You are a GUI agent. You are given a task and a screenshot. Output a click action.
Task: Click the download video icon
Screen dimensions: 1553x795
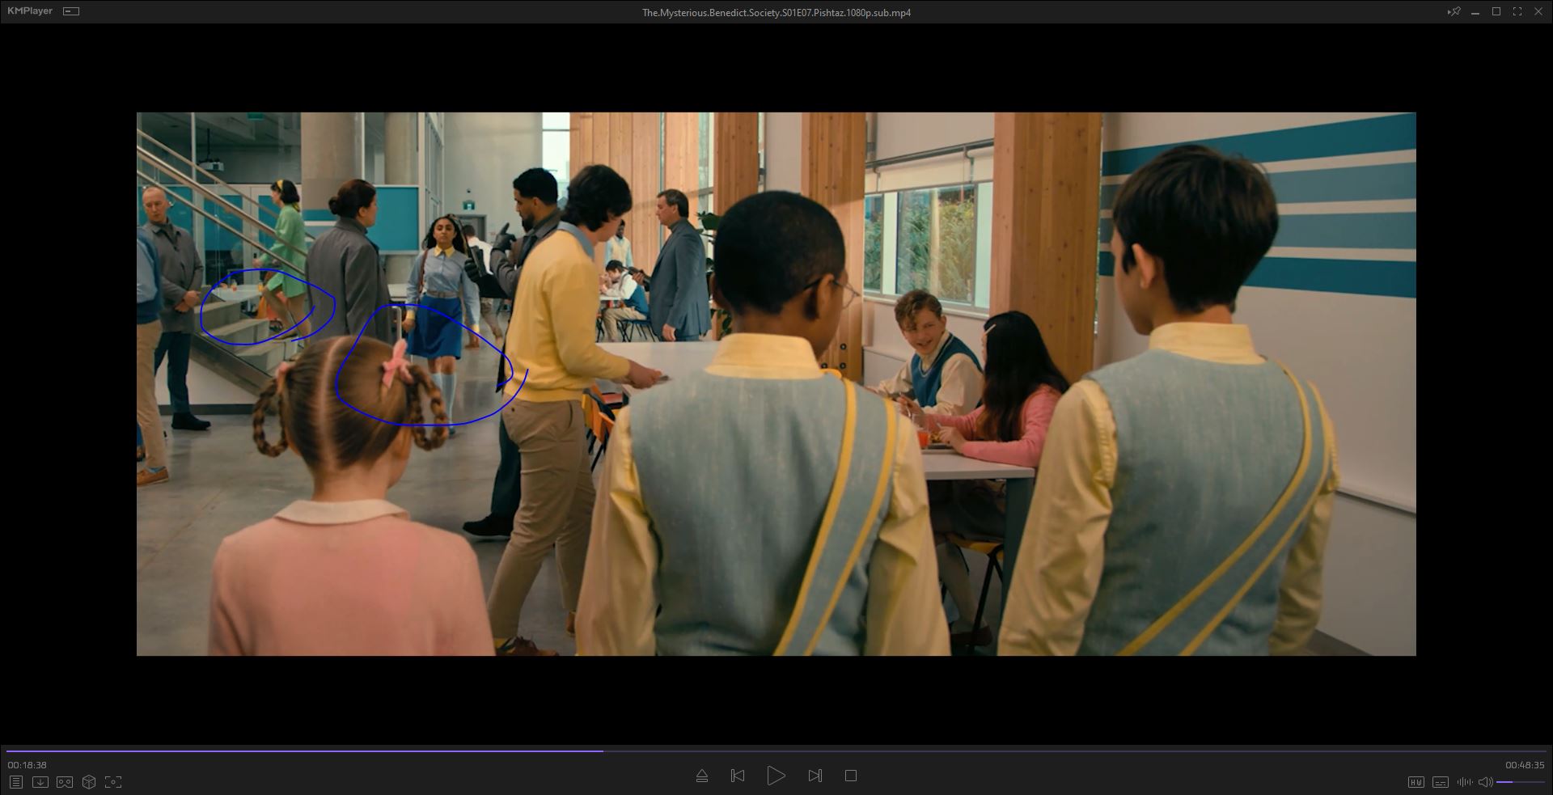(x=40, y=782)
